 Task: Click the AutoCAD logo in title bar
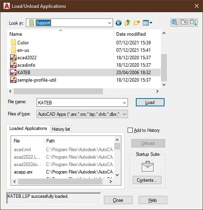pos(7,6)
